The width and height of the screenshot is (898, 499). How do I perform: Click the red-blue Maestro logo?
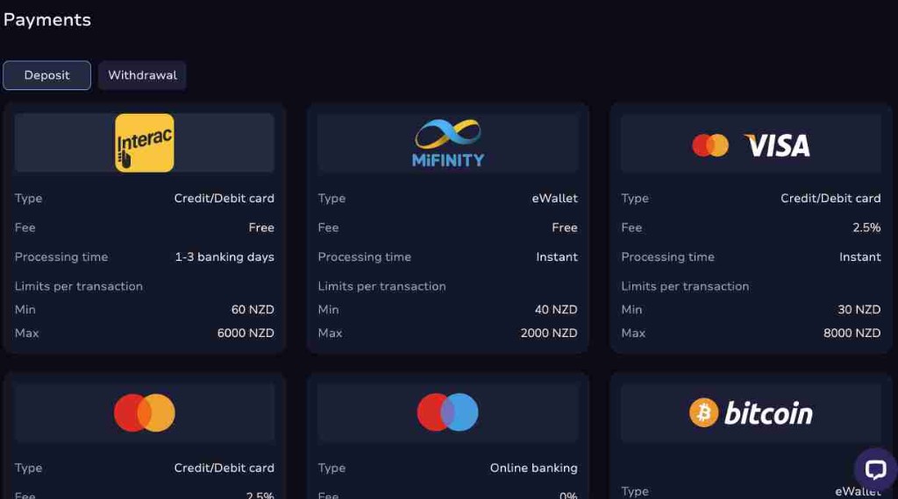pyautogui.click(x=448, y=412)
